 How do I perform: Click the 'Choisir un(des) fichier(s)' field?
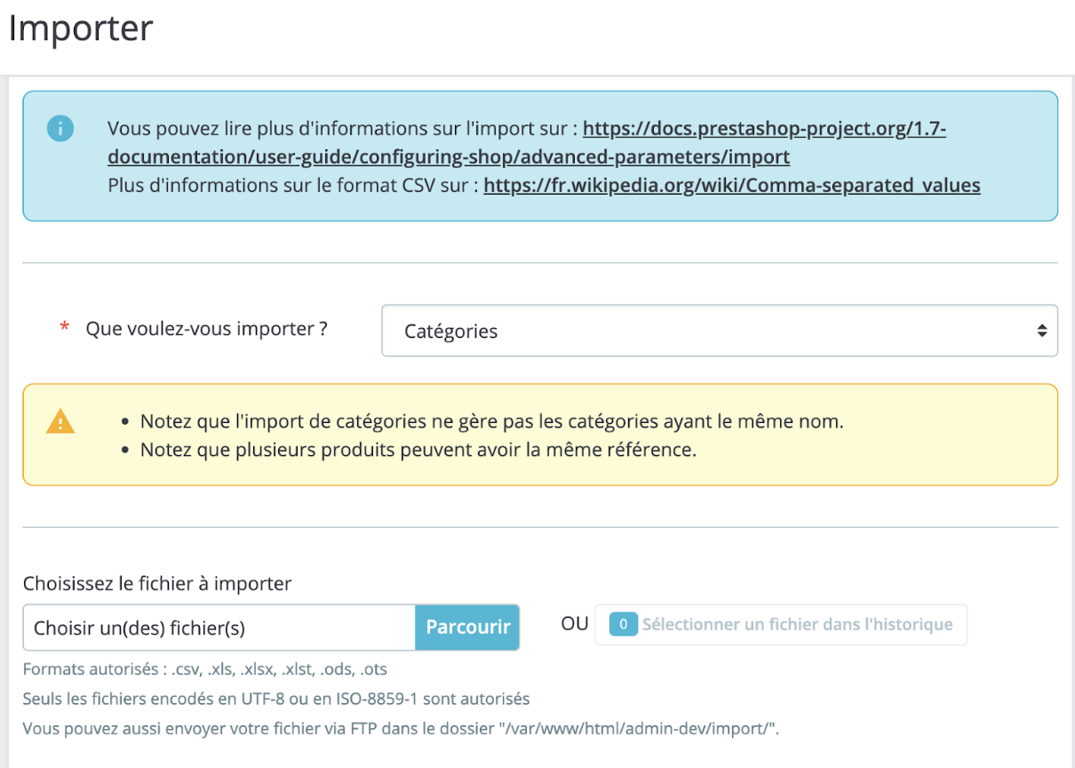click(x=219, y=628)
